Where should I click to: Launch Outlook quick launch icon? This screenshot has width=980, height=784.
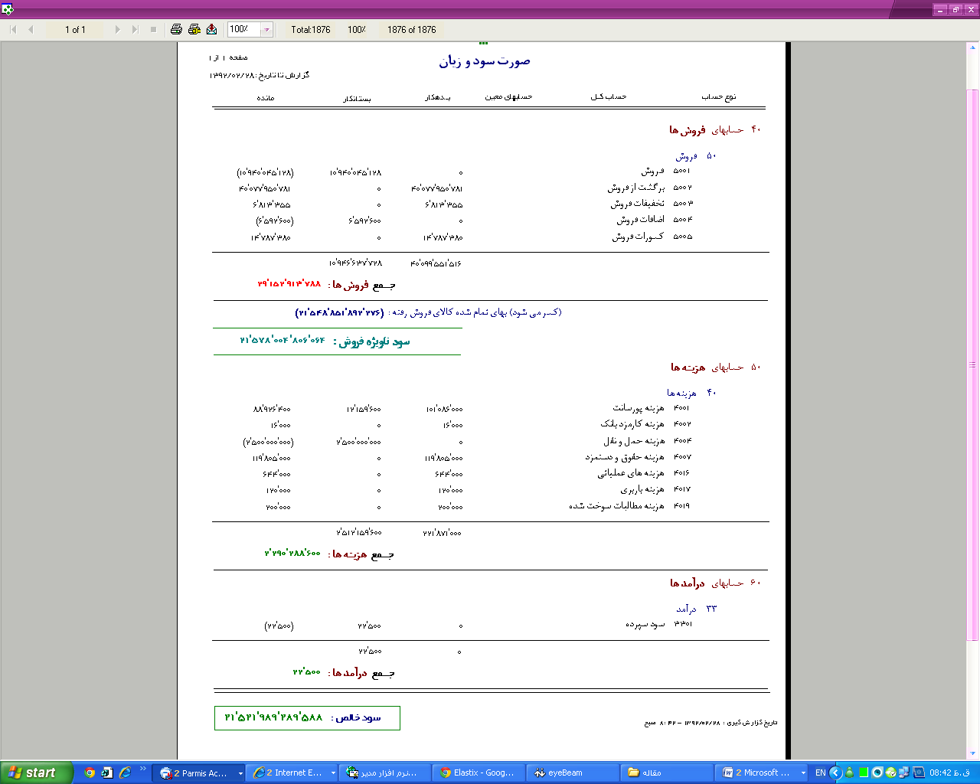pyautogui.click(x=107, y=773)
